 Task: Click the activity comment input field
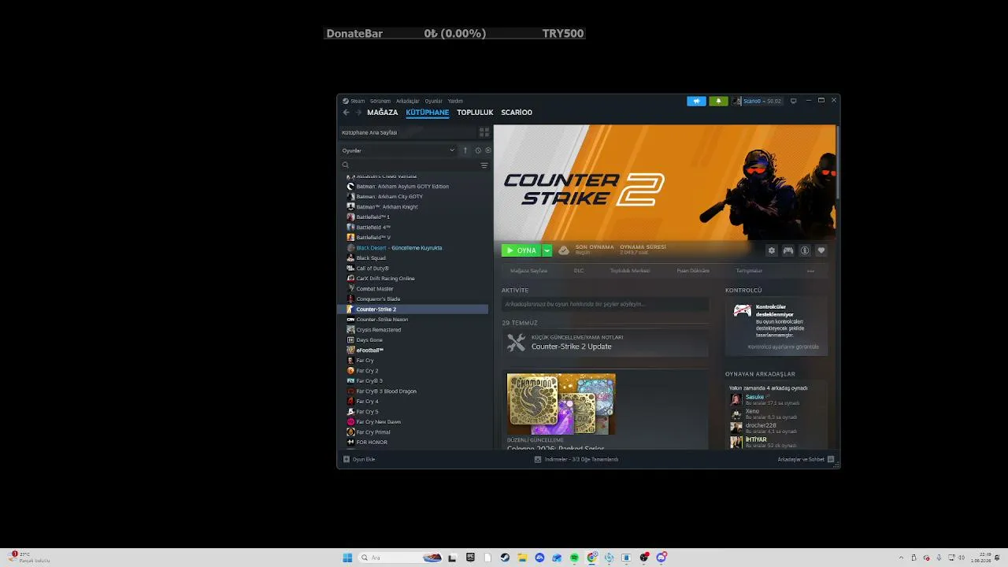pyautogui.click(x=605, y=304)
